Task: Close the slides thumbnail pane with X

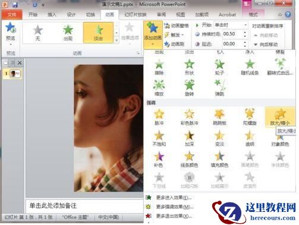Action: pos(20,63)
